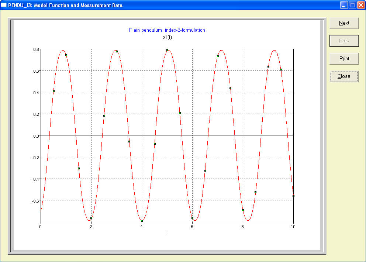This screenshot has height=262, width=366.
Task: Click the x-axis tick label '6'
Action: click(192, 227)
